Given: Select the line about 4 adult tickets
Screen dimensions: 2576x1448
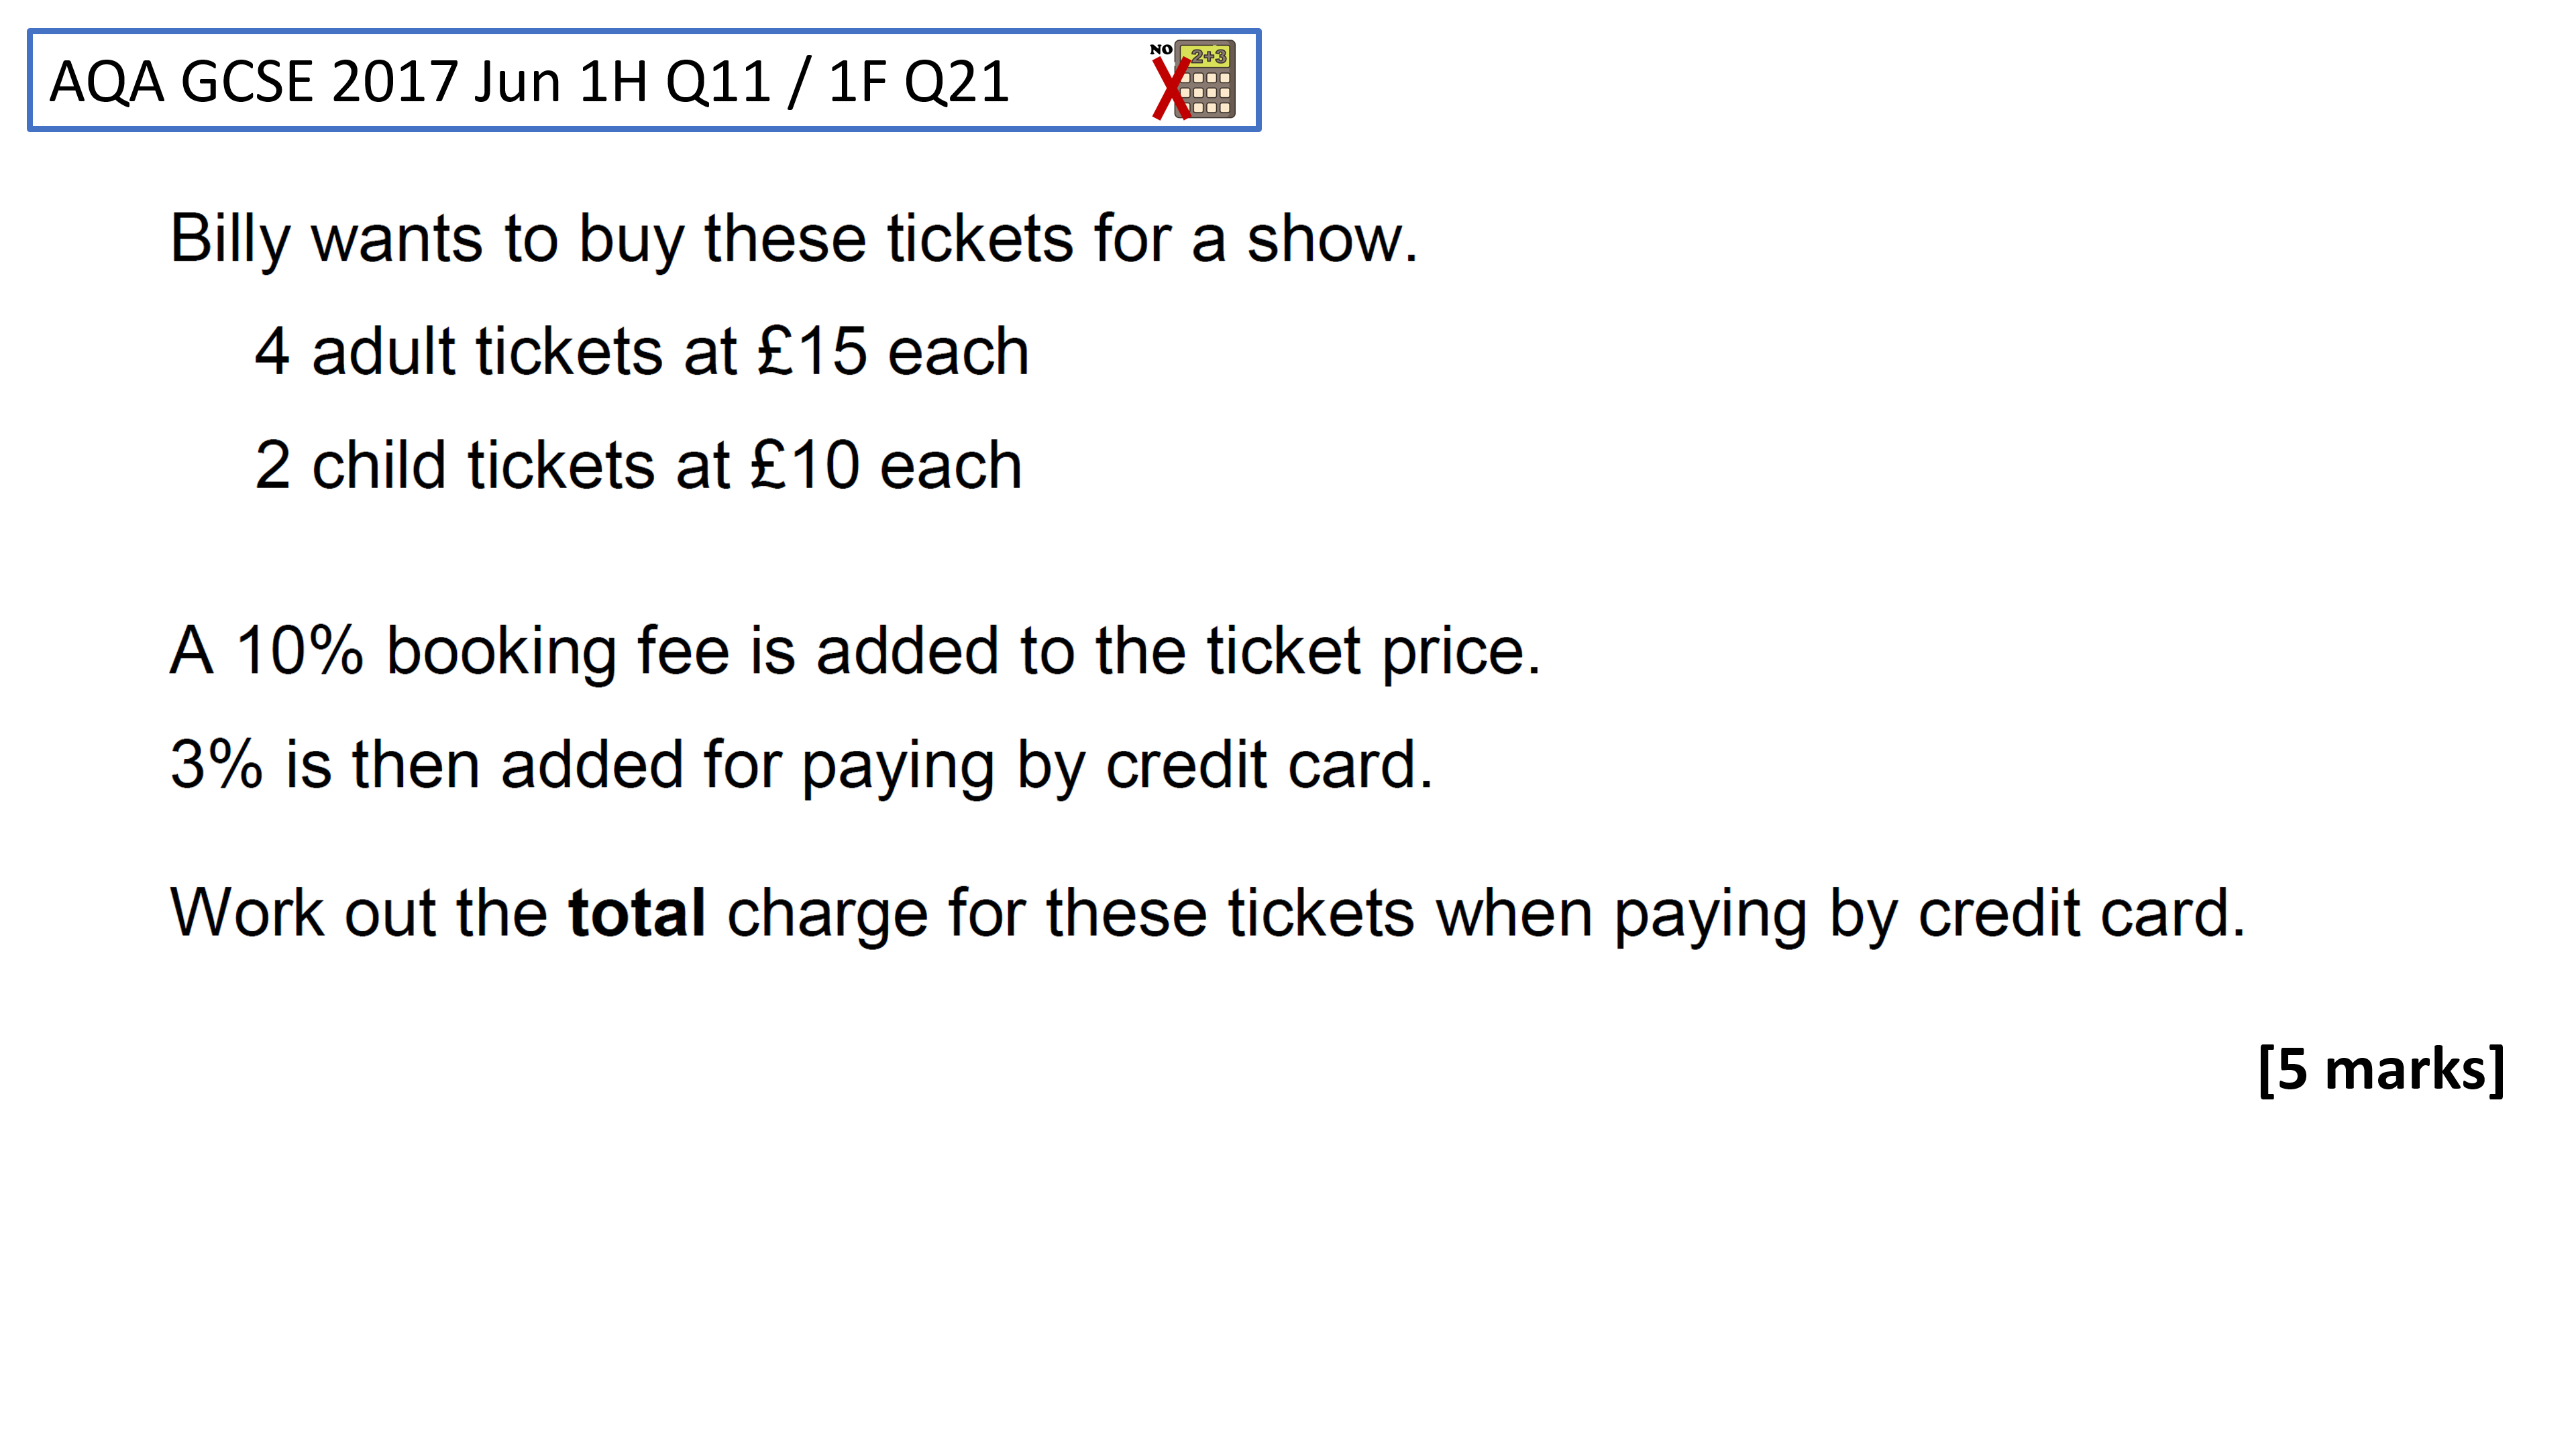Looking at the screenshot, I should click(x=641, y=352).
